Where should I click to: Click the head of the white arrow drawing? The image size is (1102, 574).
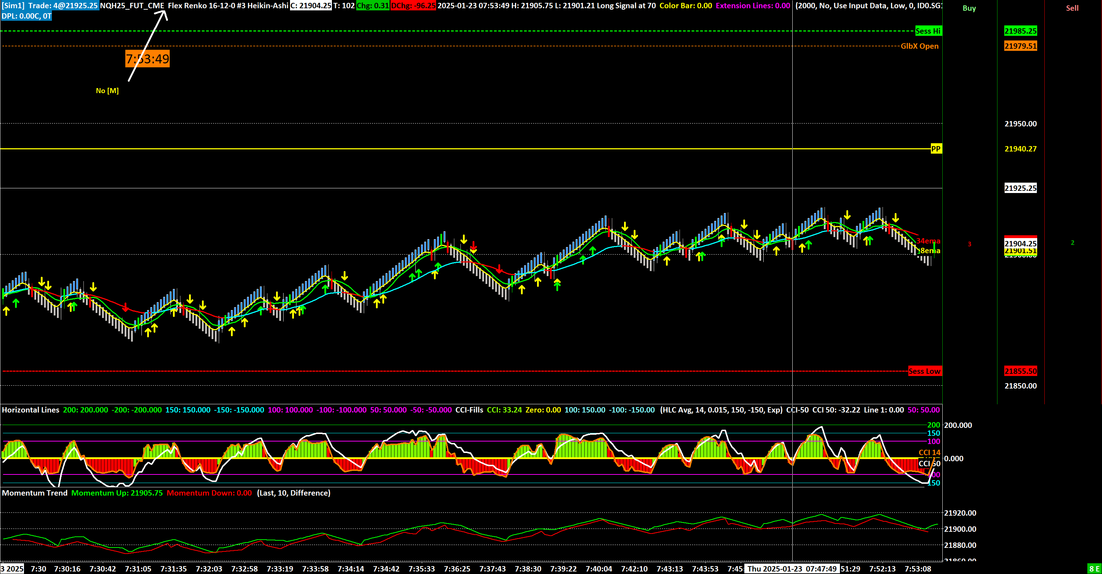coord(164,12)
